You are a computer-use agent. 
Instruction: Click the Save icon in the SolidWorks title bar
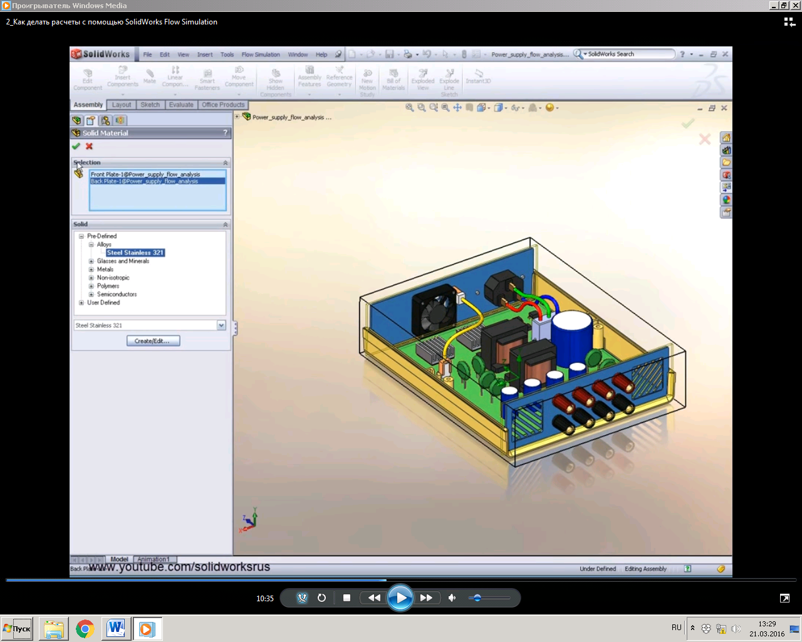389,55
